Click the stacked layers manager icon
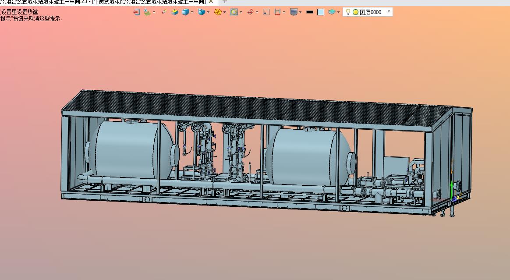The height and width of the screenshot is (280, 510). (332, 12)
